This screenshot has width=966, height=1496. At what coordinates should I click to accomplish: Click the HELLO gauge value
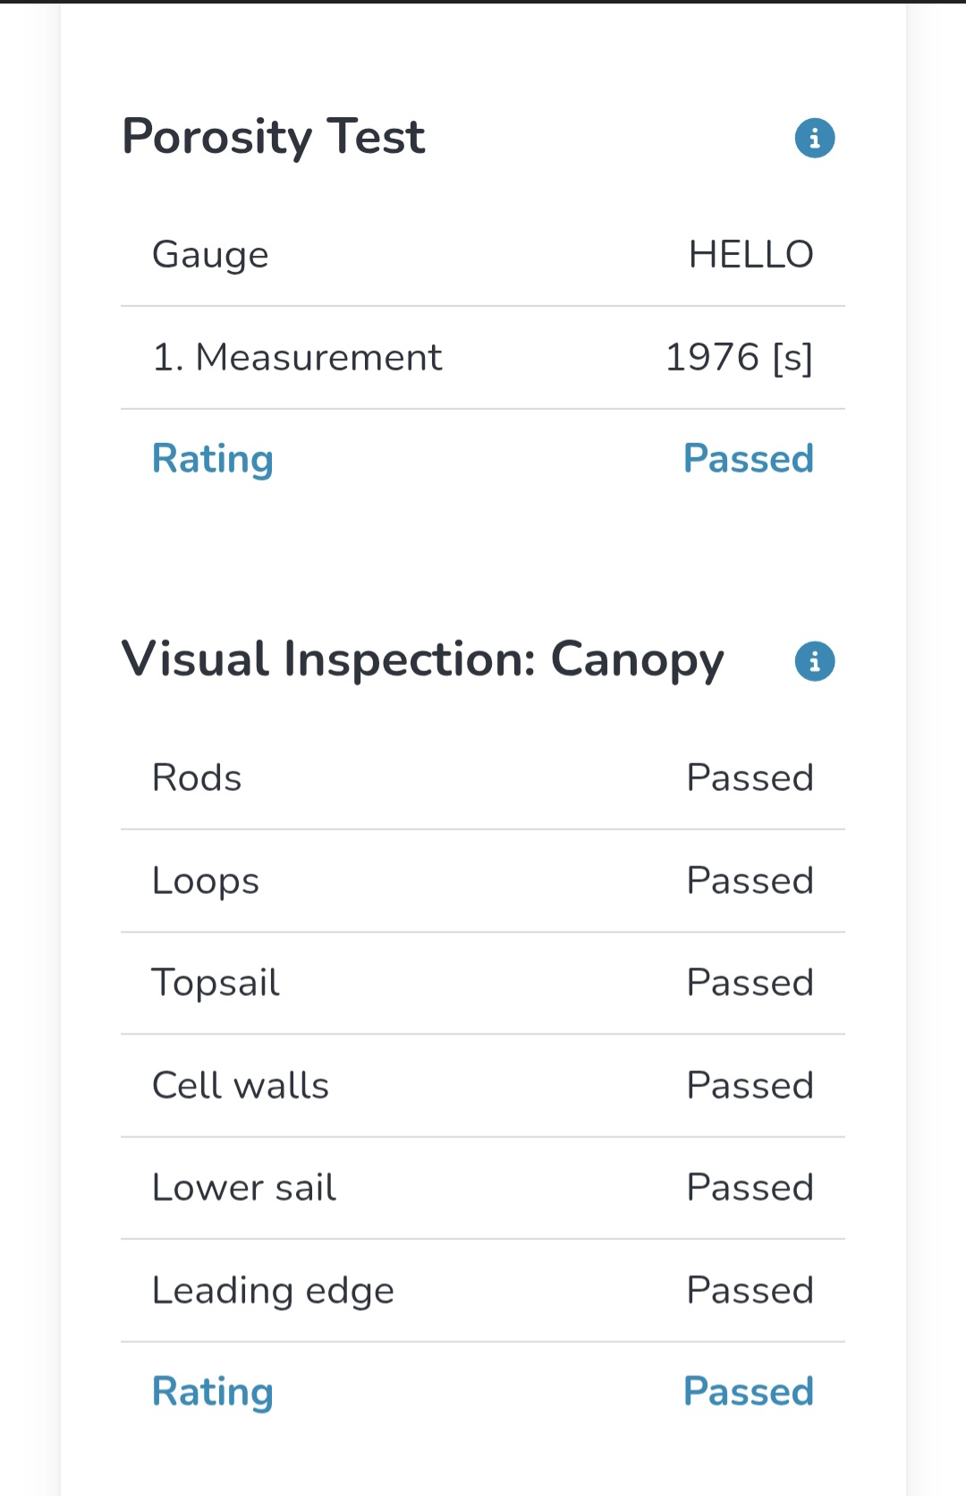coord(750,255)
